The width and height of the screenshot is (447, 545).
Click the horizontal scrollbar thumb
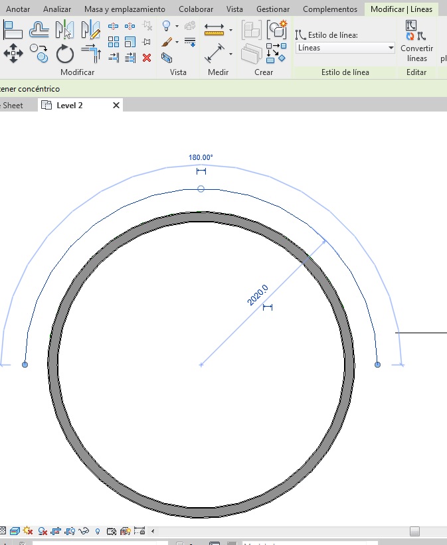[414, 531]
